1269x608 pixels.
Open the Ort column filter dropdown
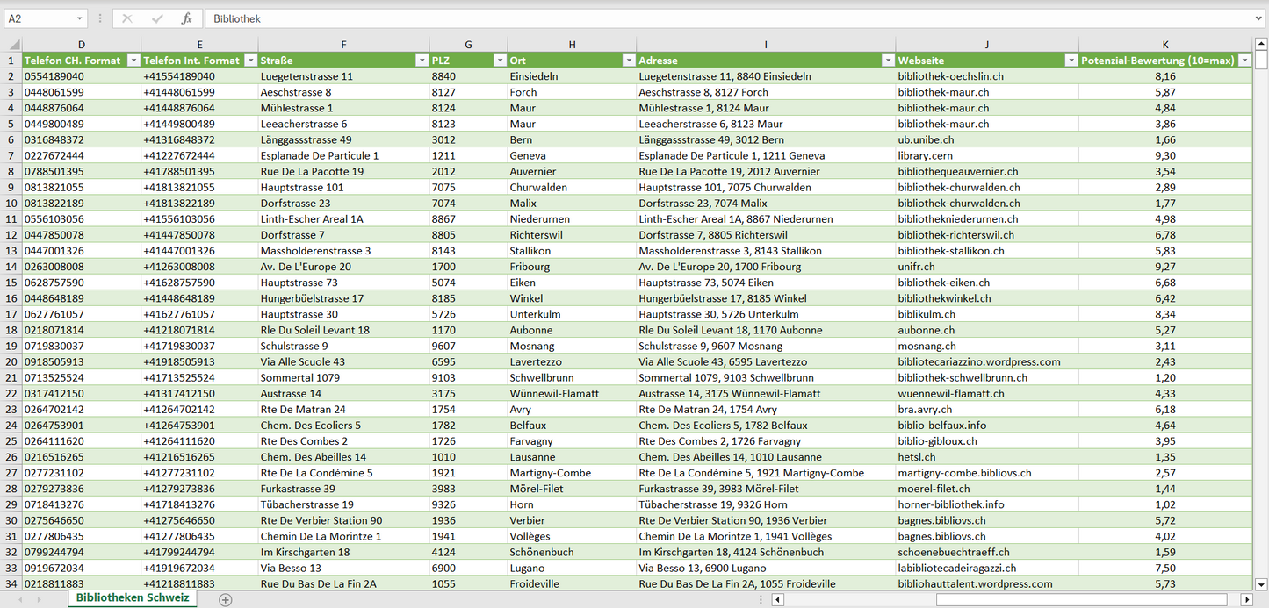tap(628, 61)
